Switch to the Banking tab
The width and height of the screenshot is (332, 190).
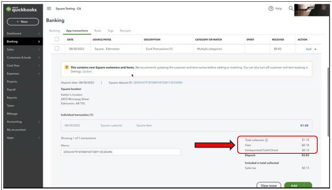(x=54, y=31)
